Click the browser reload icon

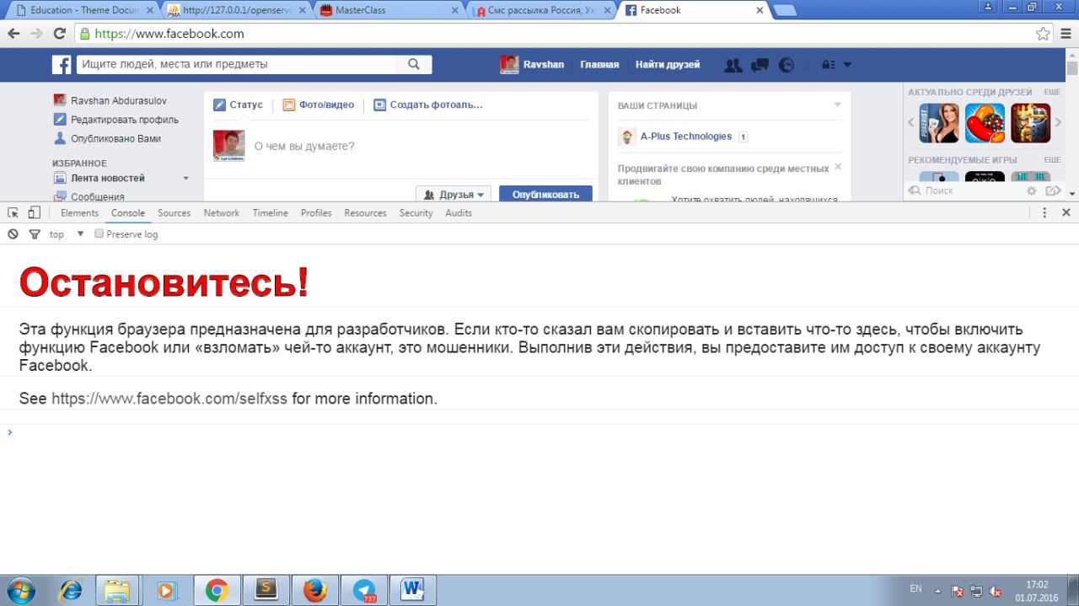tap(59, 34)
